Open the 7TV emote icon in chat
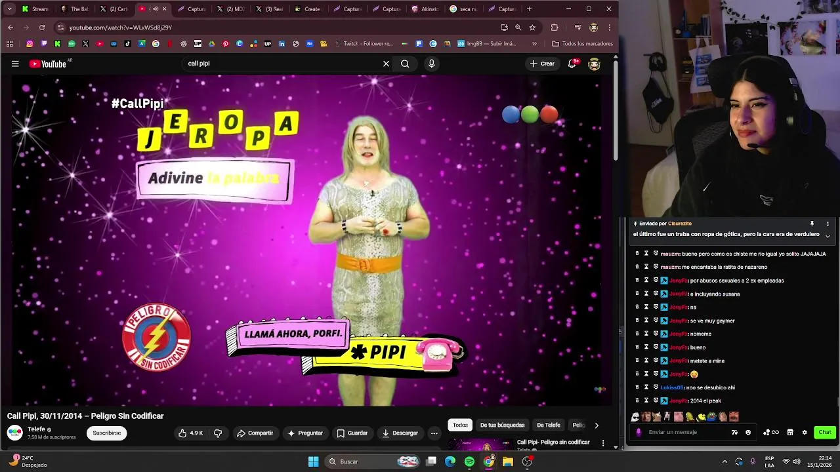This screenshot has height=472, width=840. click(734, 432)
